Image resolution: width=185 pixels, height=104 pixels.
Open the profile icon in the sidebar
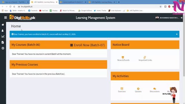coord(3,31)
